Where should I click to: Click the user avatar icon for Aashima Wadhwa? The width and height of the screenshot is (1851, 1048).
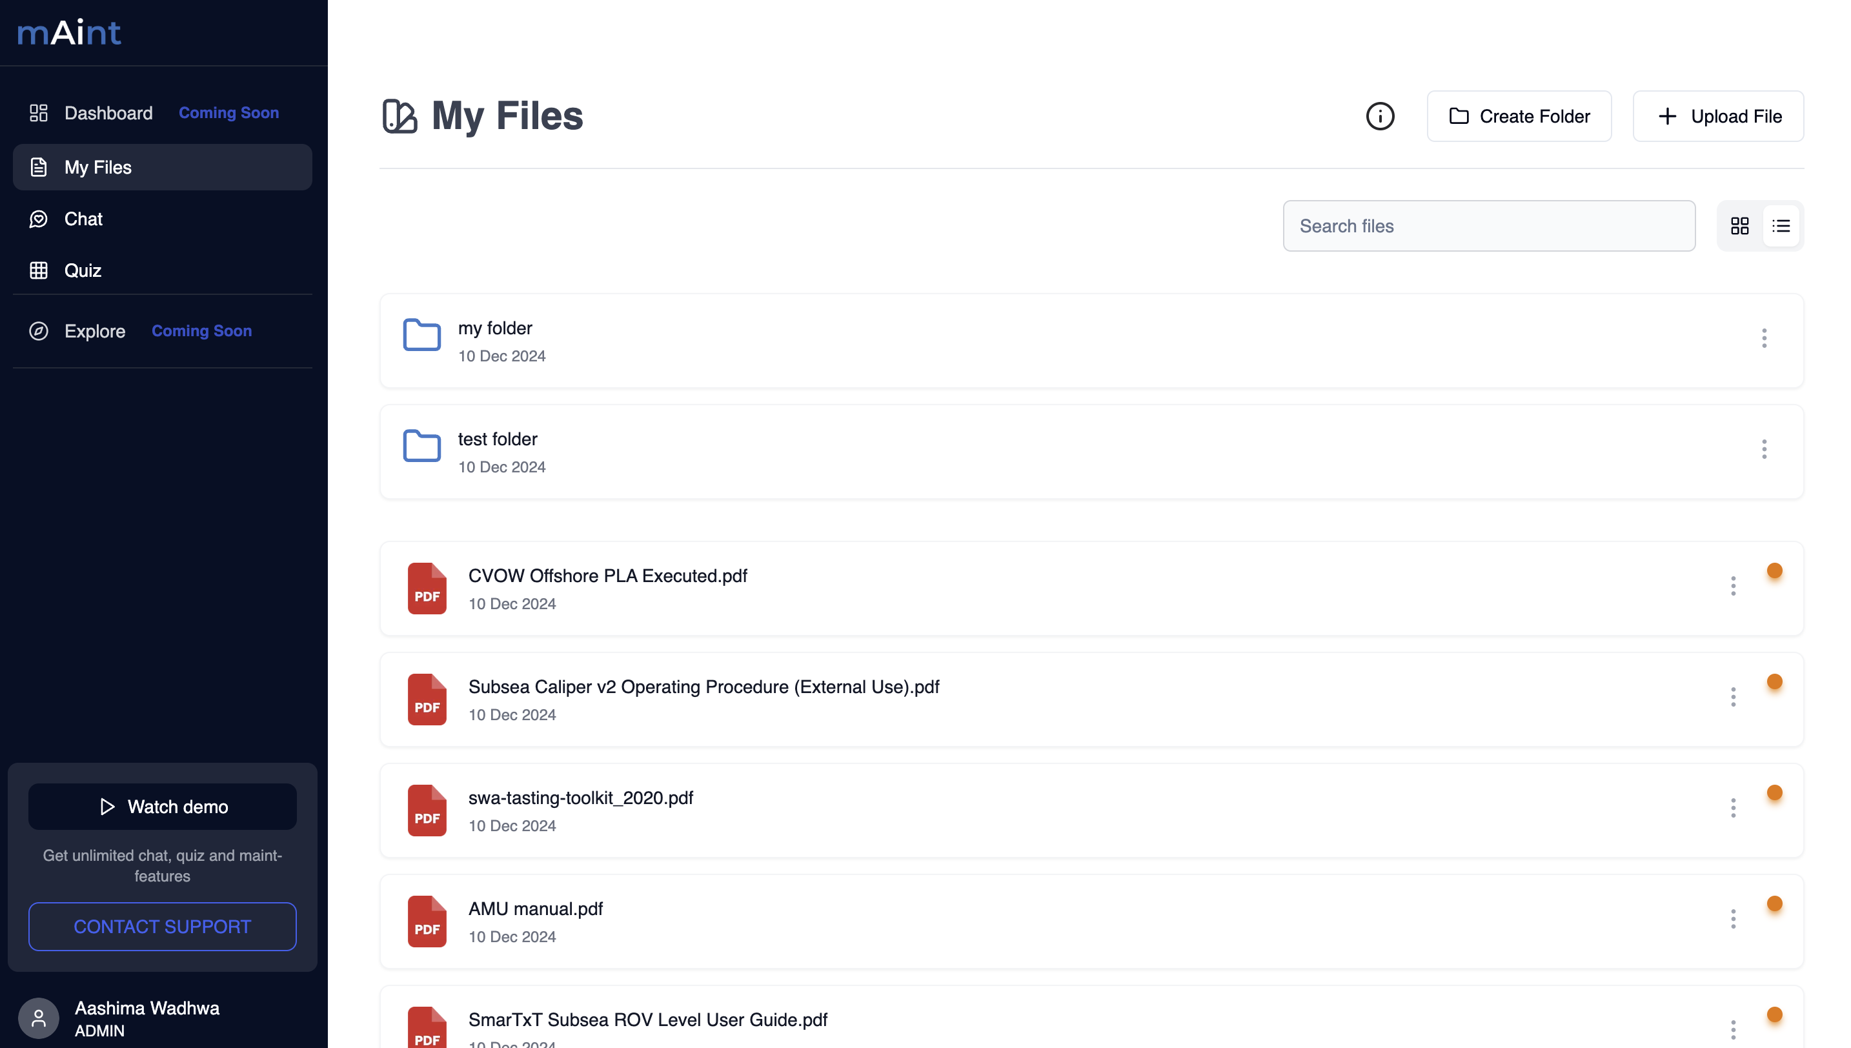click(x=38, y=1018)
